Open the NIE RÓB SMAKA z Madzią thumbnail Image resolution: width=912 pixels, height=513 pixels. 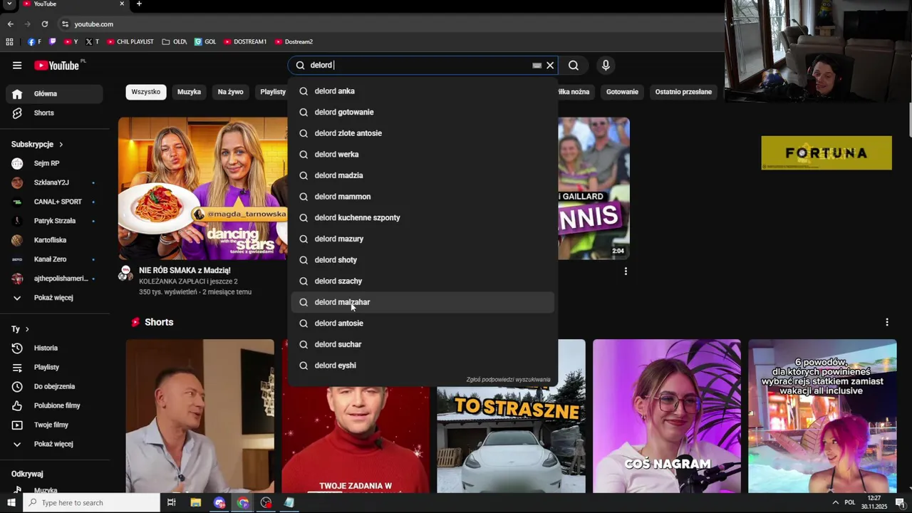click(203, 189)
